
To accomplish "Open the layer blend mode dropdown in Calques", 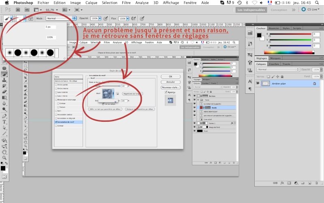I will [278, 69].
